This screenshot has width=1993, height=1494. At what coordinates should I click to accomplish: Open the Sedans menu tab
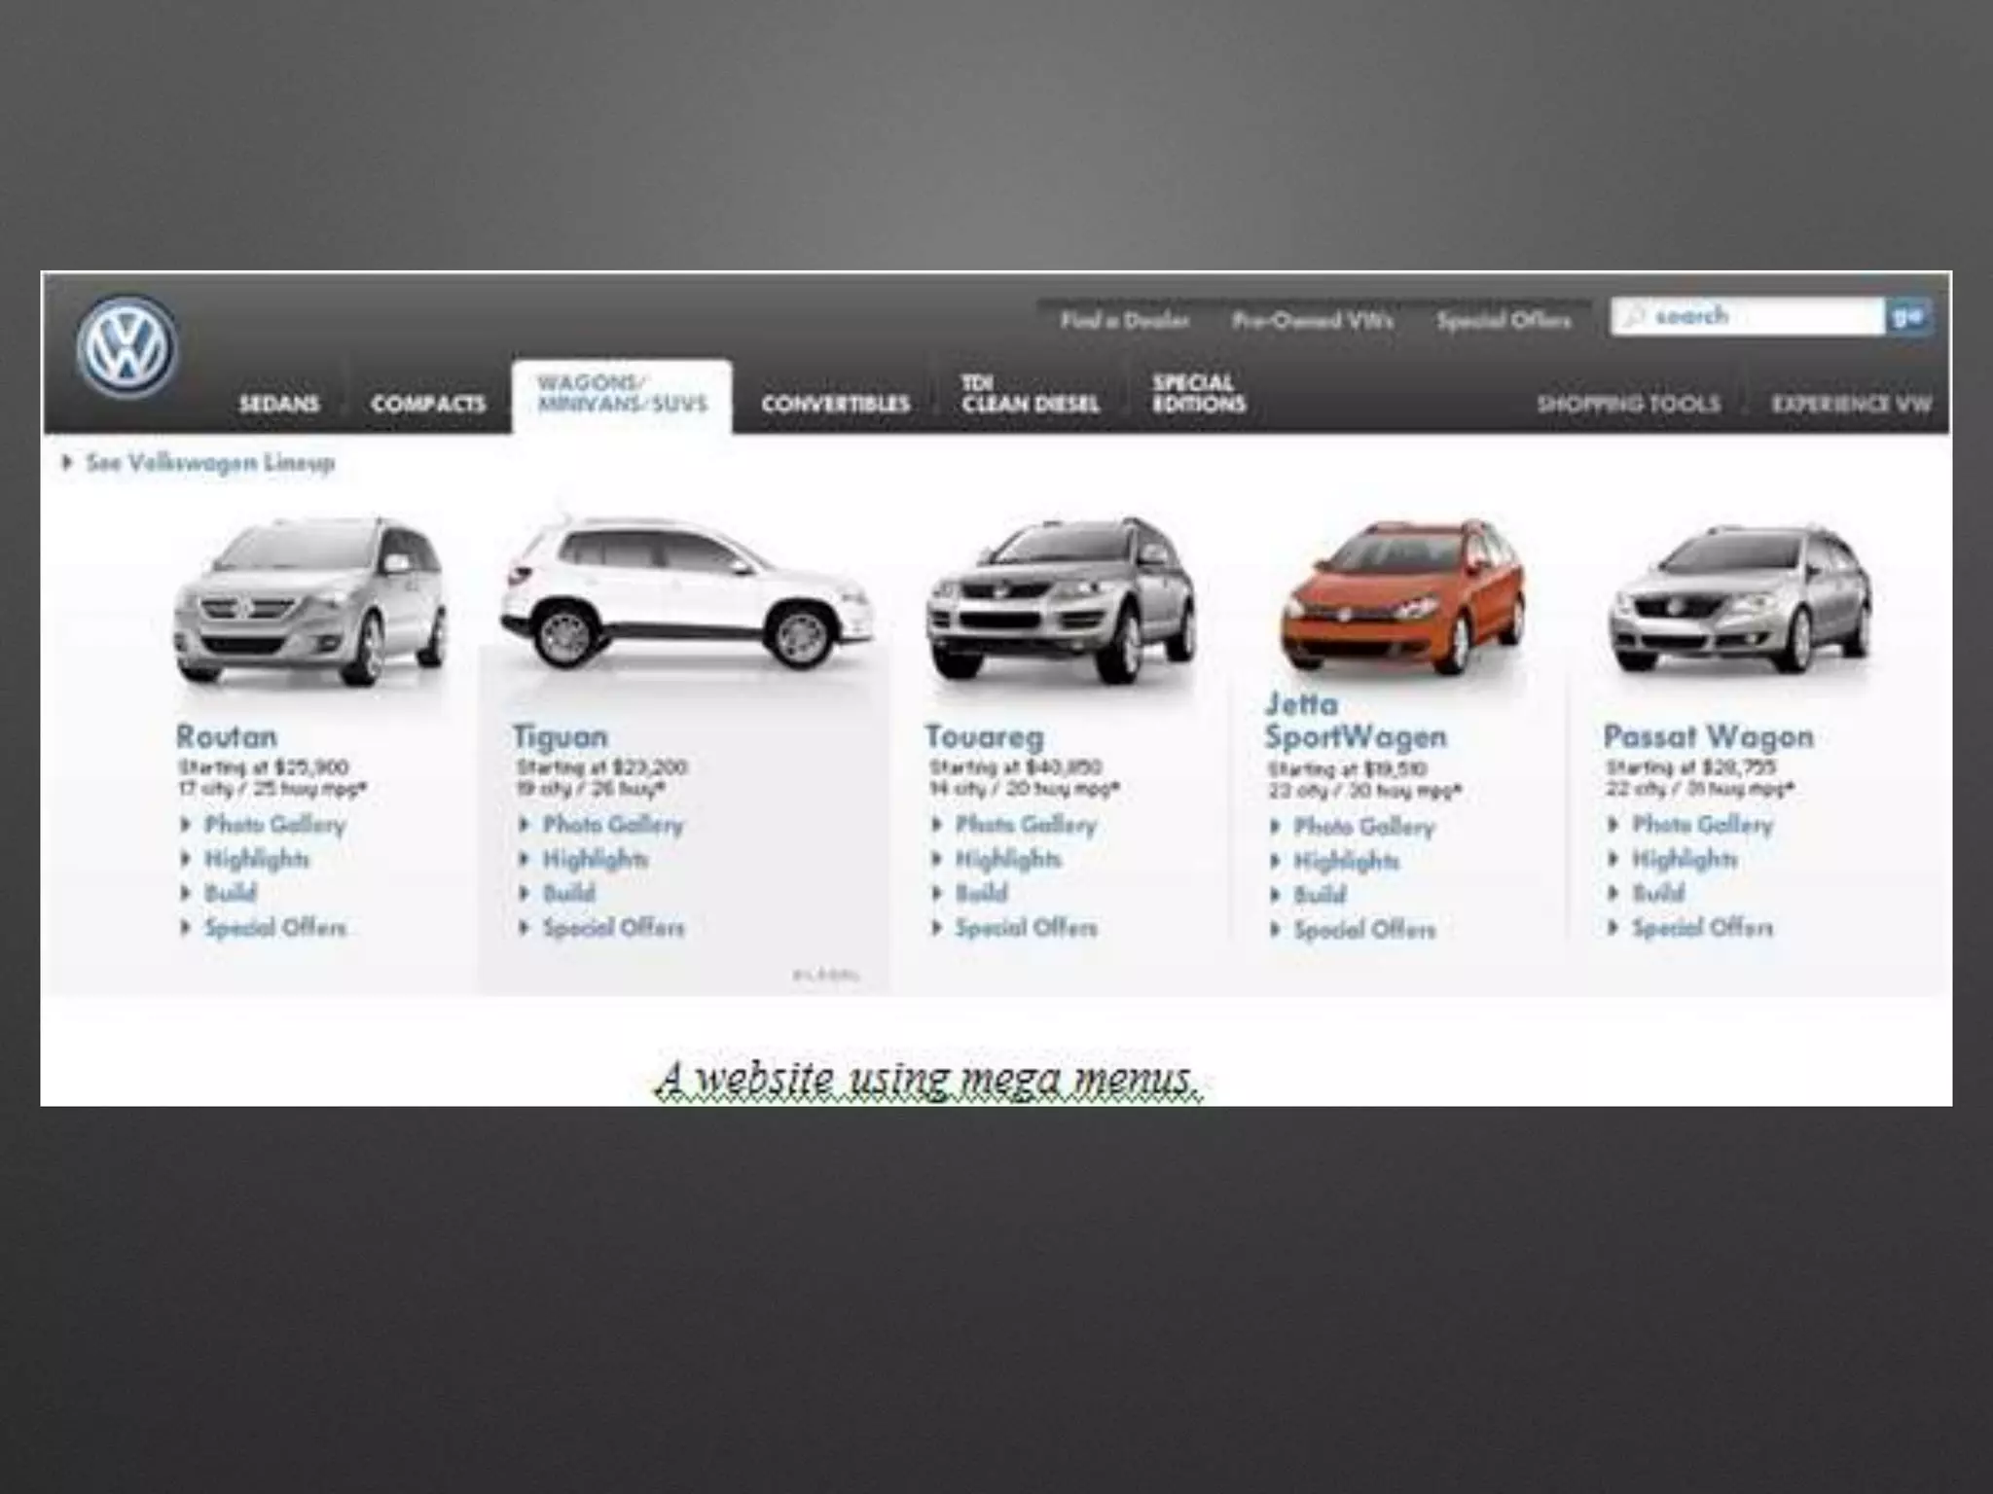279,404
